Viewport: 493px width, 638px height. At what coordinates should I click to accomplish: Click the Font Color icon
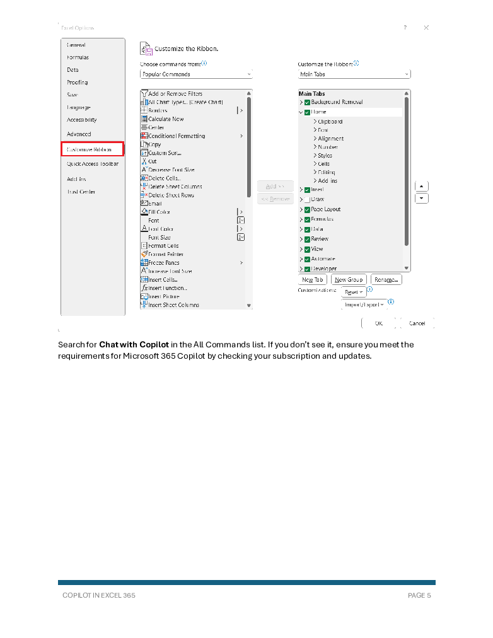(x=144, y=229)
